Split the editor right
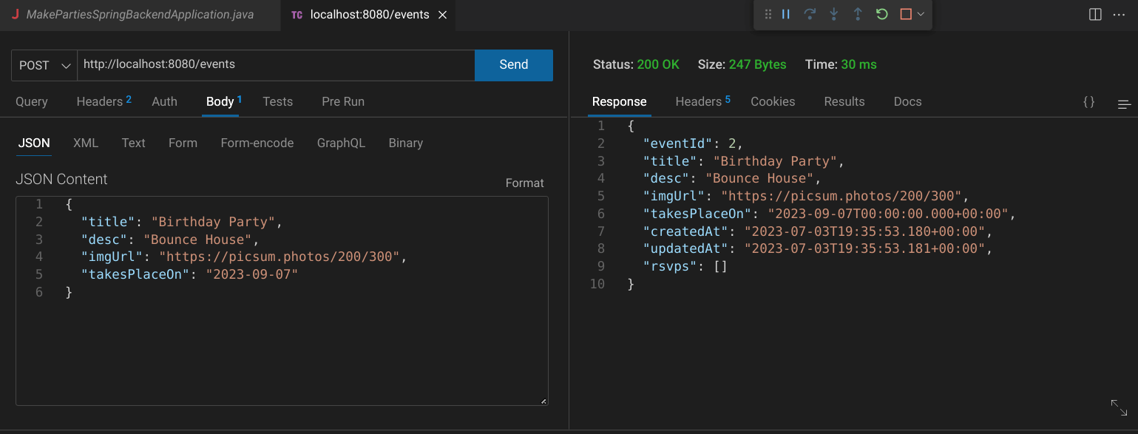Image resolution: width=1138 pixels, height=434 pixels. pyautogui.click(x=1096, y=14)
